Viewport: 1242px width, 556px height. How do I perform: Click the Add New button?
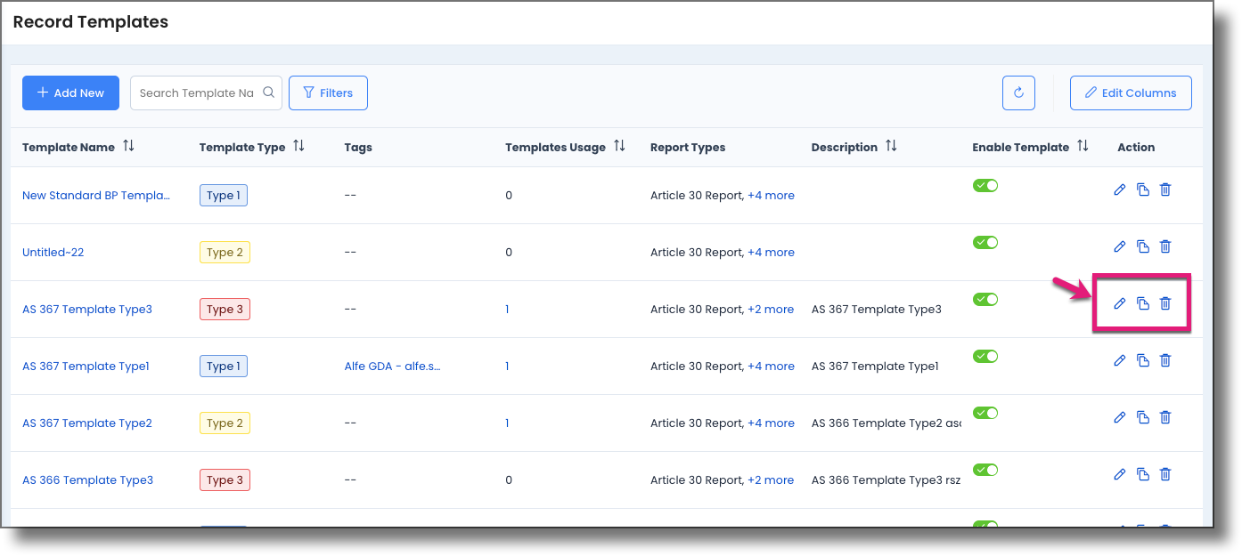point(70,93)
